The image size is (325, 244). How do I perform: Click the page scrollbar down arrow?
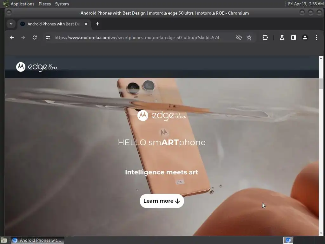[321, 233]
